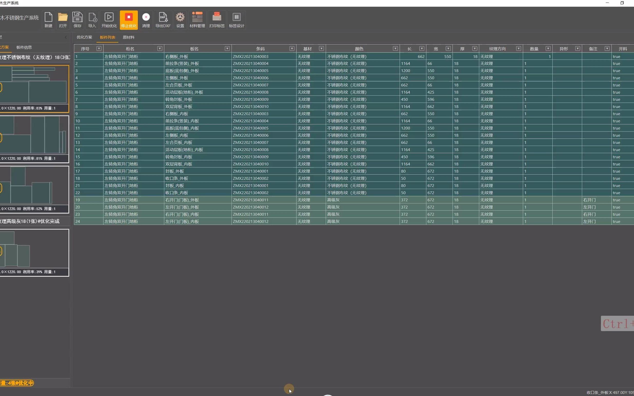
Task: Open filter dropdown for 异形 column
Action: [x=577, y=48]
